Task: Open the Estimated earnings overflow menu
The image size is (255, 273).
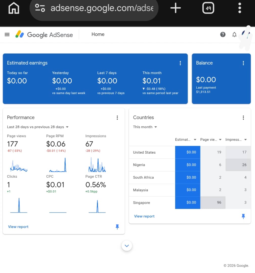Action: [180, 63]
